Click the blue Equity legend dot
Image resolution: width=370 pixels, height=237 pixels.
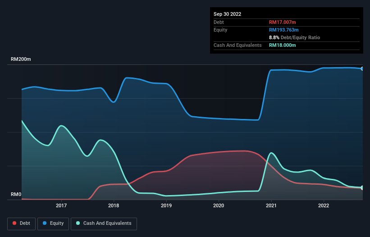tap(45, 223)
